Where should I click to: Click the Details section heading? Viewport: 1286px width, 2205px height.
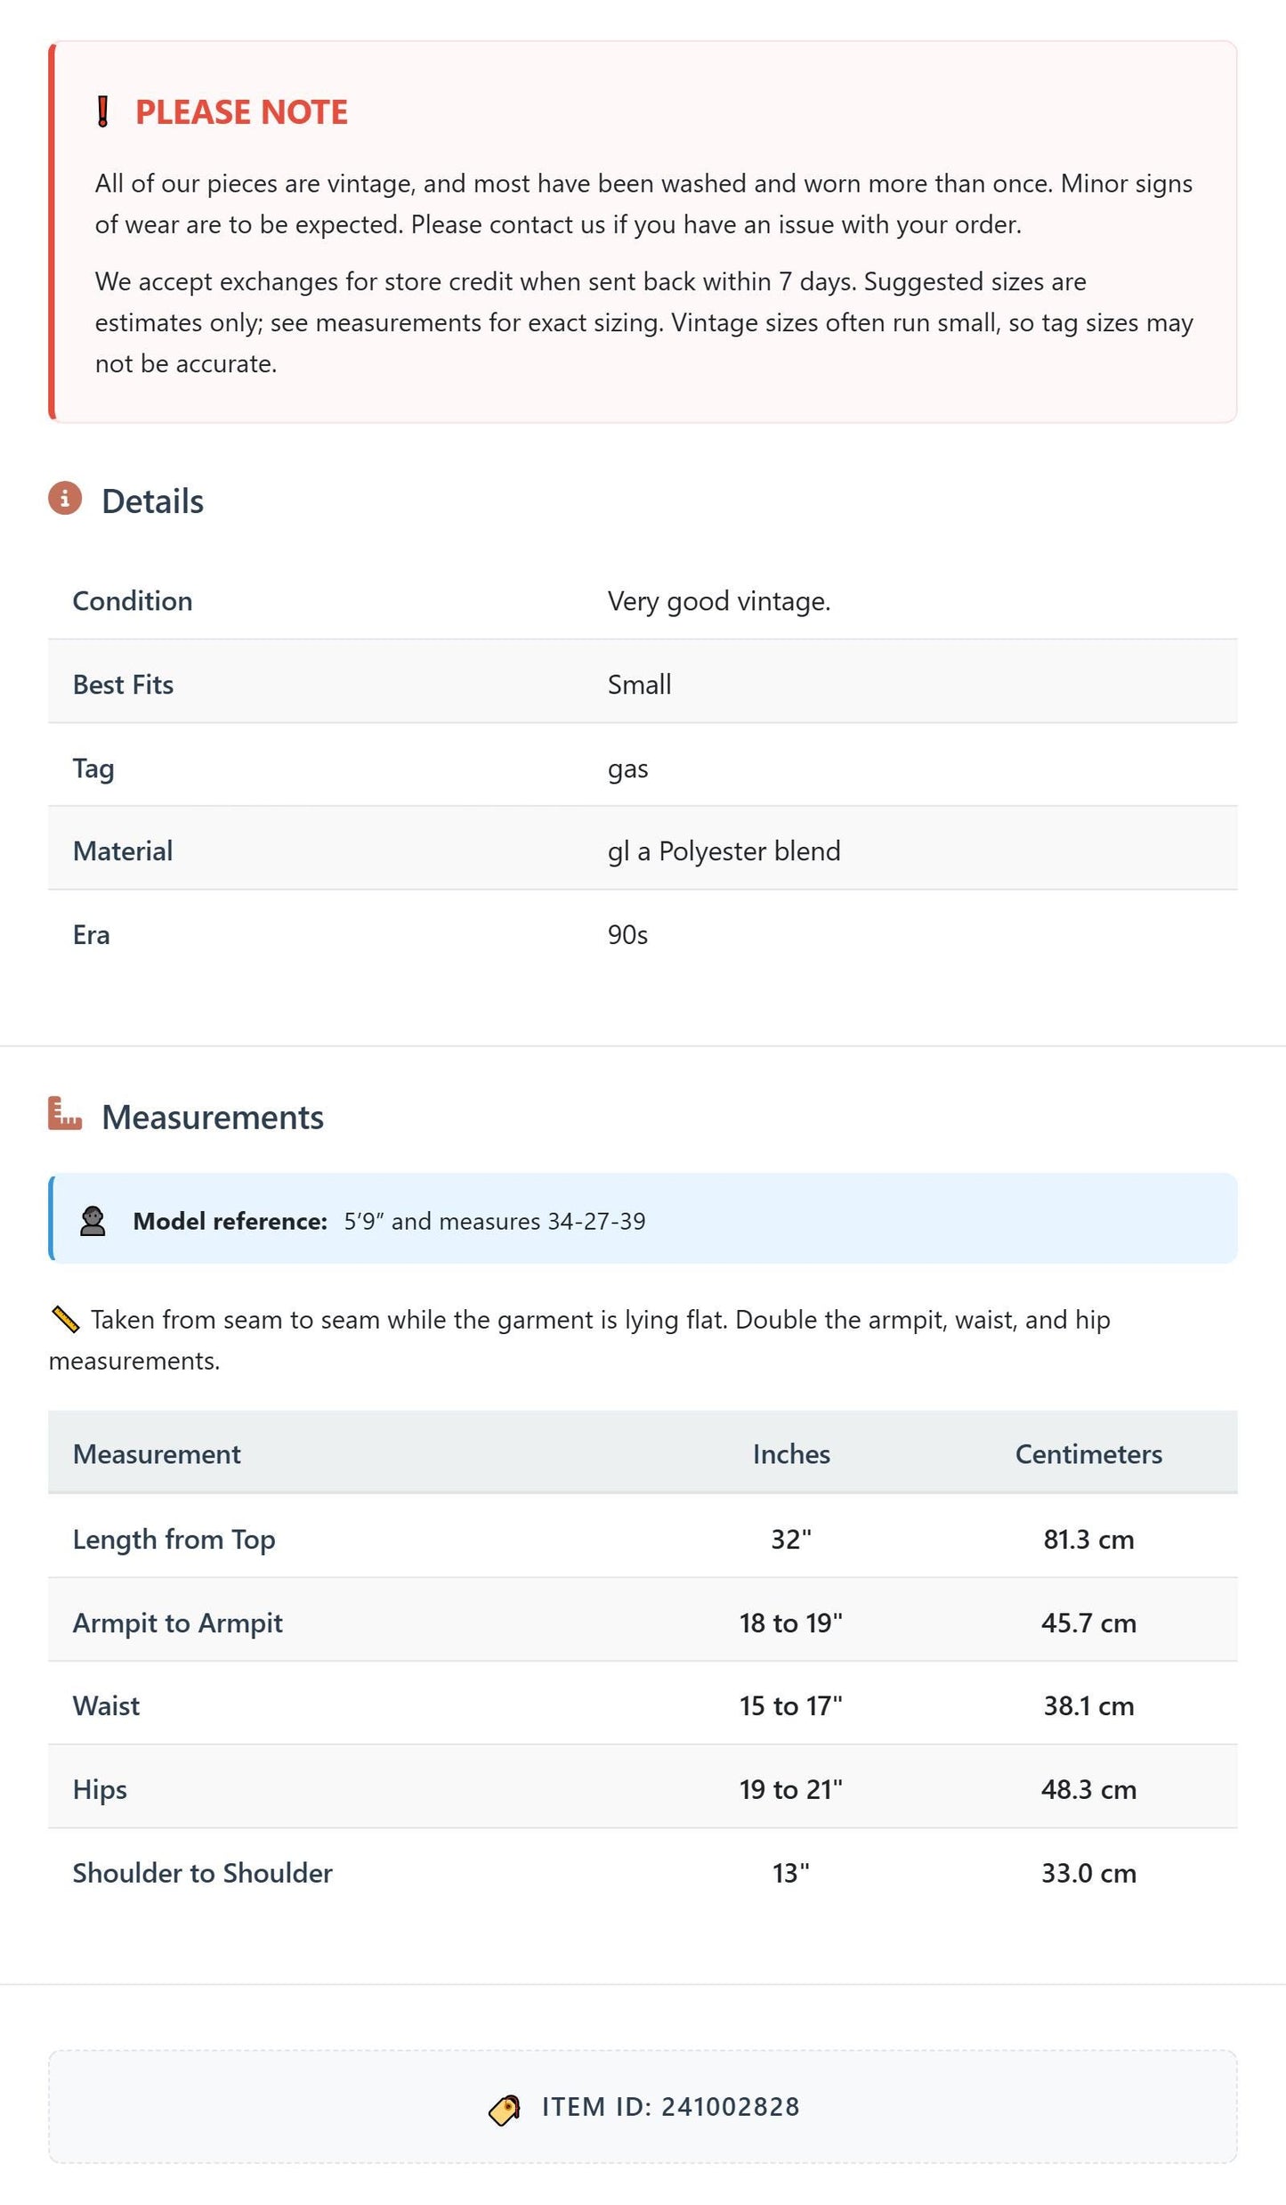pos(152,501)
